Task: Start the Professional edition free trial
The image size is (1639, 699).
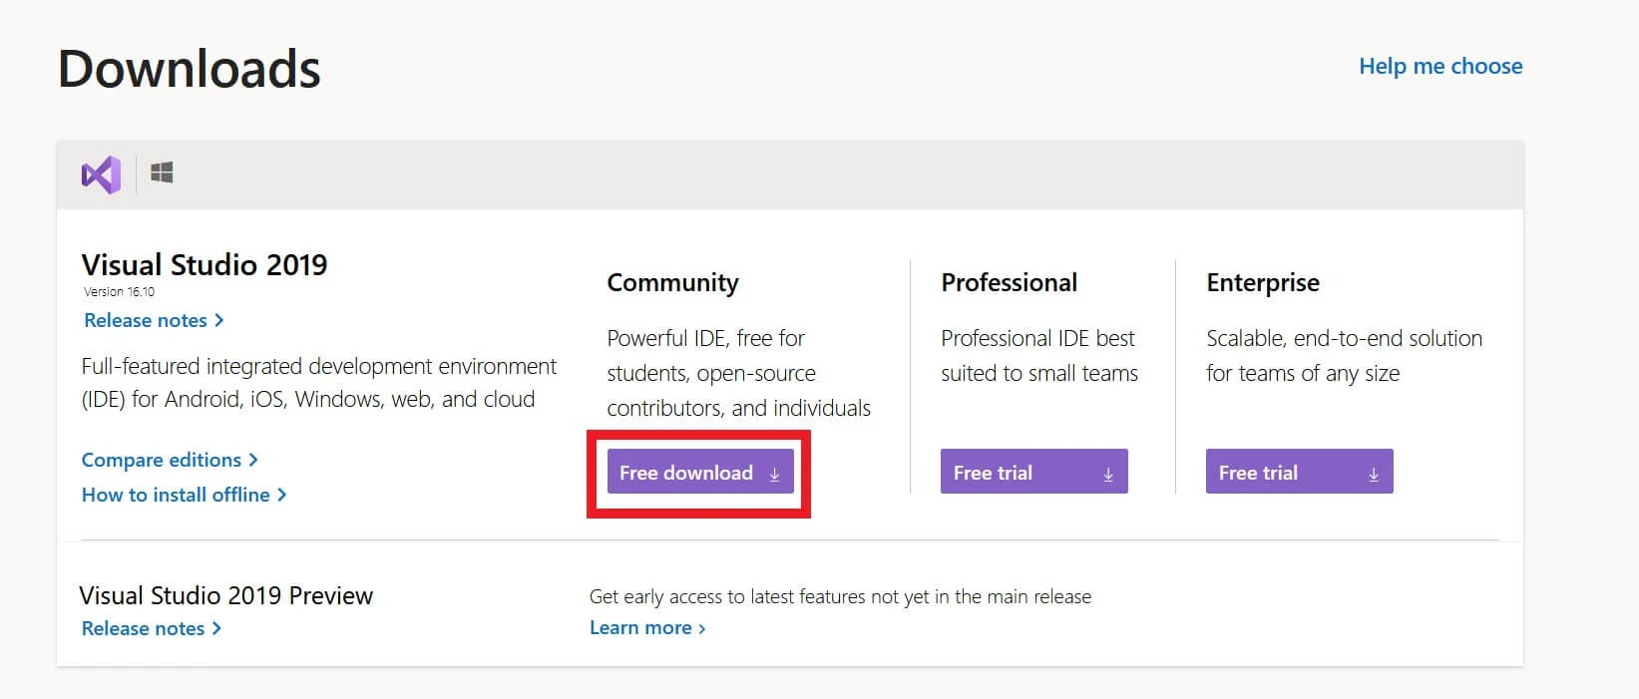Action: pos(993,473)
